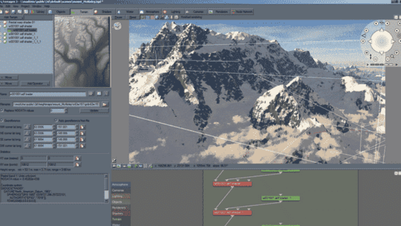
Task: Click the Update button
Action: [94, 111]
